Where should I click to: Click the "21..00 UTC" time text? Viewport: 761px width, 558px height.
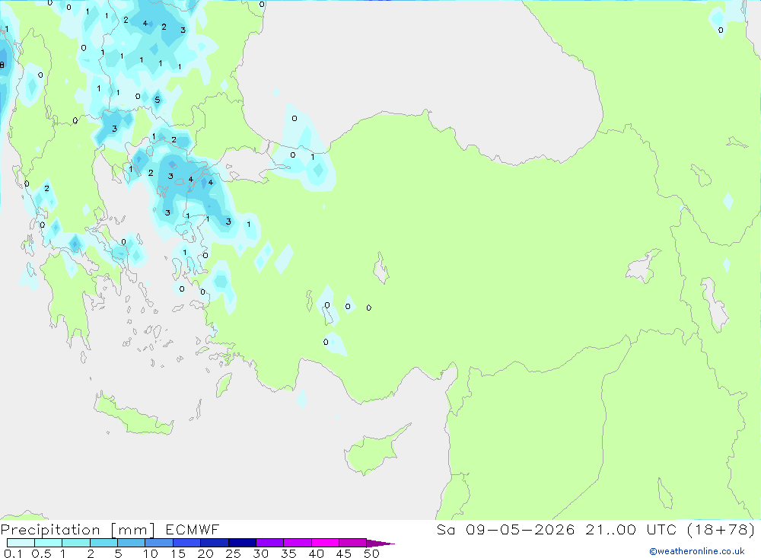pos(630,529)
